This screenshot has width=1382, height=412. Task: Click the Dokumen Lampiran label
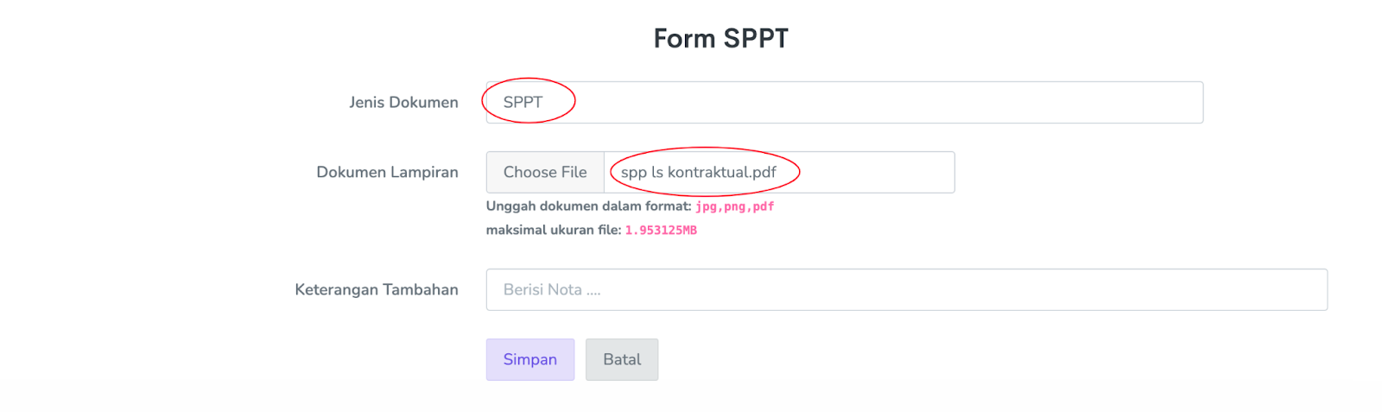pyautogui.click(x=387, y=172)
